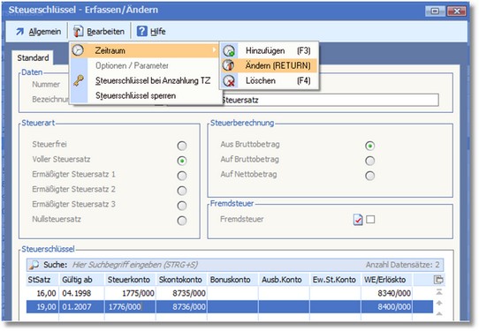Switch to the Standard tab
This screenshot has height=331, width=479.
coord(33,57)
